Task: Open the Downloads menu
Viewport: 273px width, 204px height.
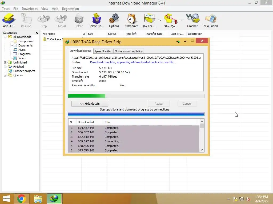Action: click(30, 9)
